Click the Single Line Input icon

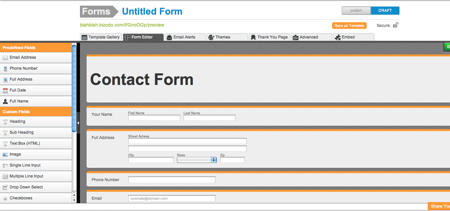click(x=5, y=166)
